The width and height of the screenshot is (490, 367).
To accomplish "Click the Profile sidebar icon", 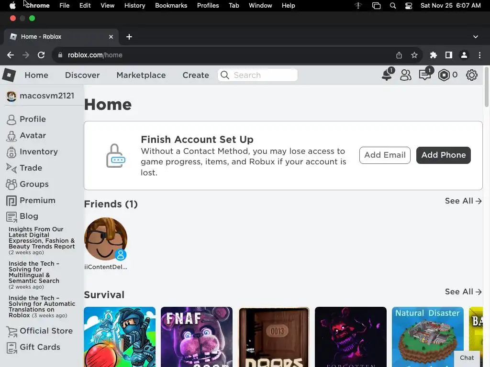I will 11,119.
